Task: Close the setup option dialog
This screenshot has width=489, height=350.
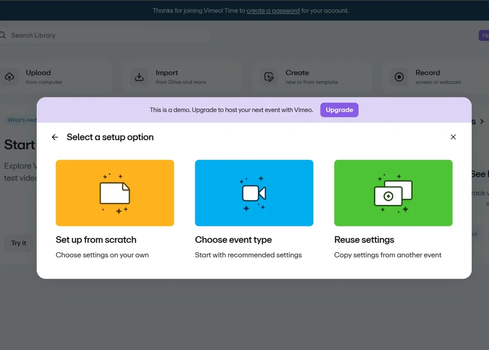Action: point(453,137)
